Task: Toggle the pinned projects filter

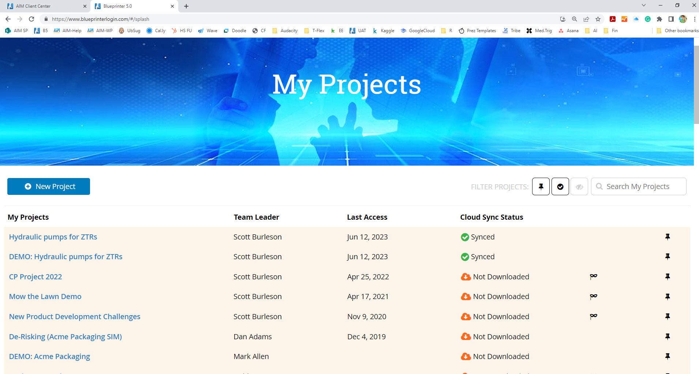Action: [x=541, y=186]
